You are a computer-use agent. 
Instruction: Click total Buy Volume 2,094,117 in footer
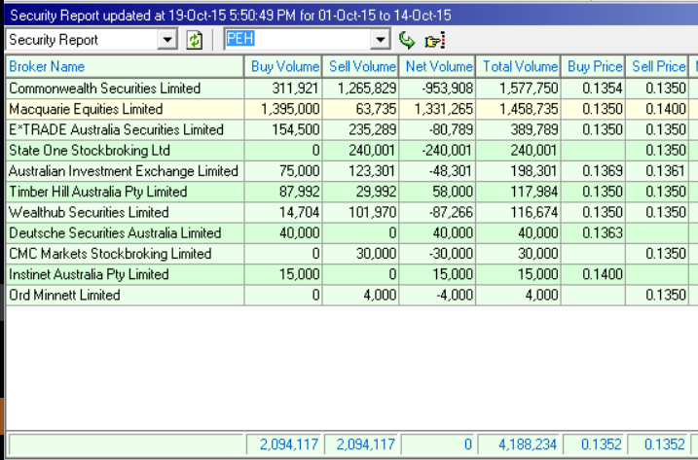[283, 444]
